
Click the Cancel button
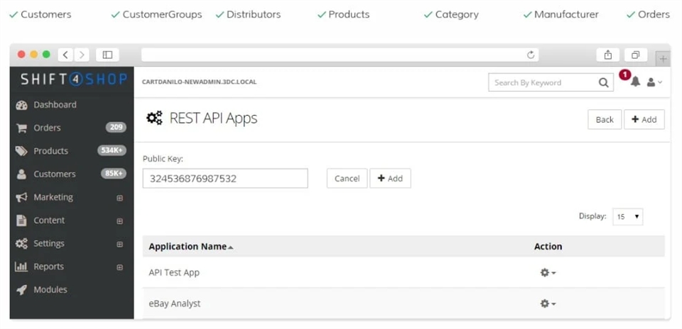(347, 179)
